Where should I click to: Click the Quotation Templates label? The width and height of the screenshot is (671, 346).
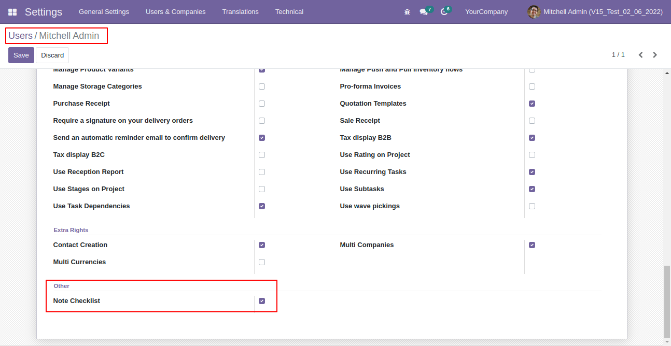tap(373, 104)
